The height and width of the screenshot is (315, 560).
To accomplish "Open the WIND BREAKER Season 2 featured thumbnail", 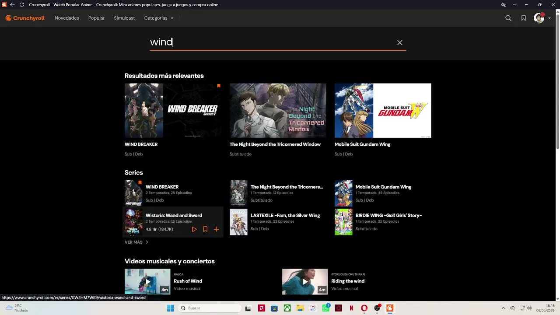I will (173, 110).
